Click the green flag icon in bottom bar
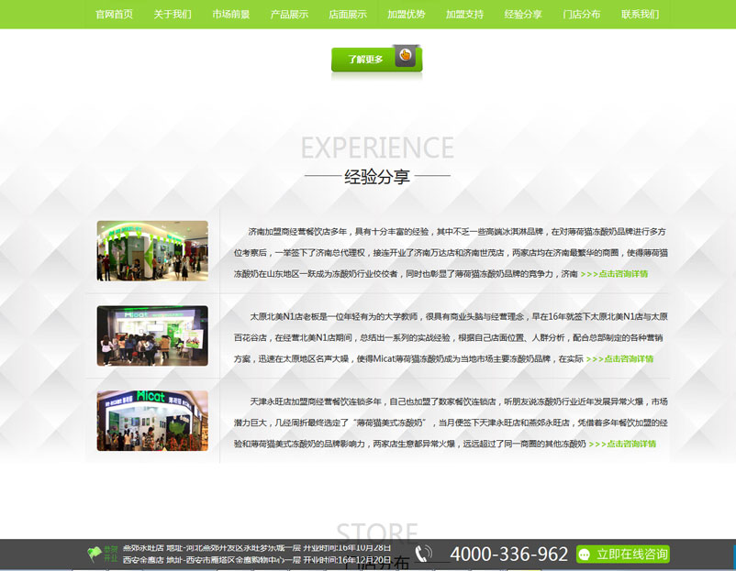Viewport: 736px width, 571px height. pos(95,554)
